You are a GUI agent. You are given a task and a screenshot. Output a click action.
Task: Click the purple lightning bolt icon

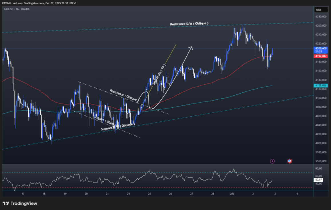[x=272, y=161]
